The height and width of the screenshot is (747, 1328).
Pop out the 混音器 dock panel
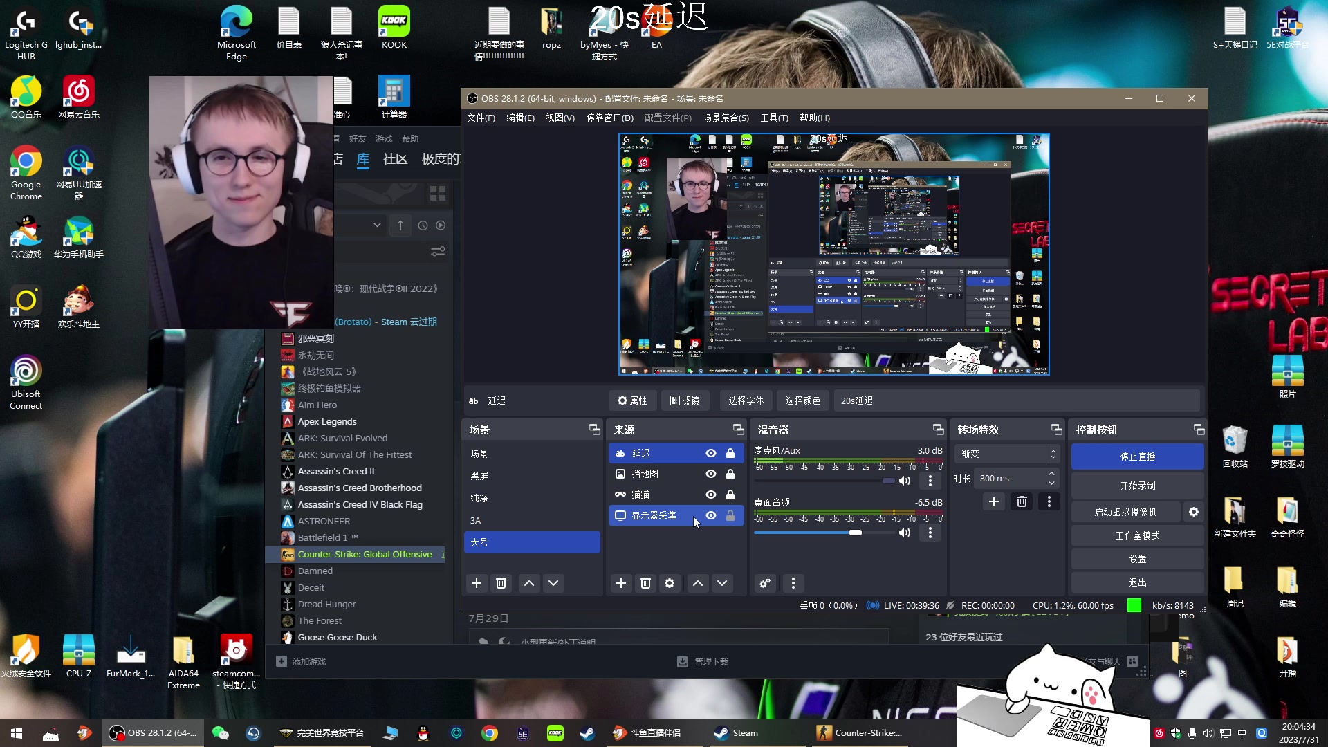[x=938, y=430]
